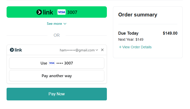Click the See more text link

tap(54, 24)
